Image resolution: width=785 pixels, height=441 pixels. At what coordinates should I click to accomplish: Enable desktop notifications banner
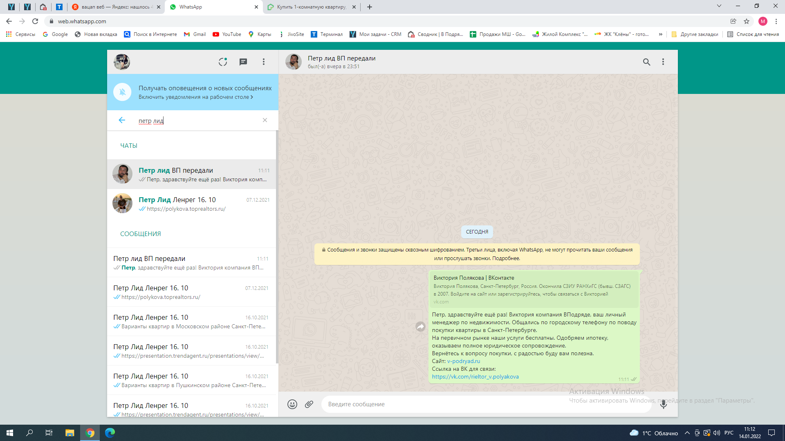click(x=195, y=97)
